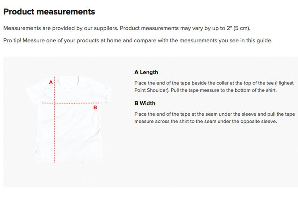Click the t-shirt collar in the image
The width and height of the screenshot is (298, 198).
[x=68, y=82]
